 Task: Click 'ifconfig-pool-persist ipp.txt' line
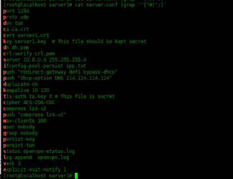pos(45,66)
